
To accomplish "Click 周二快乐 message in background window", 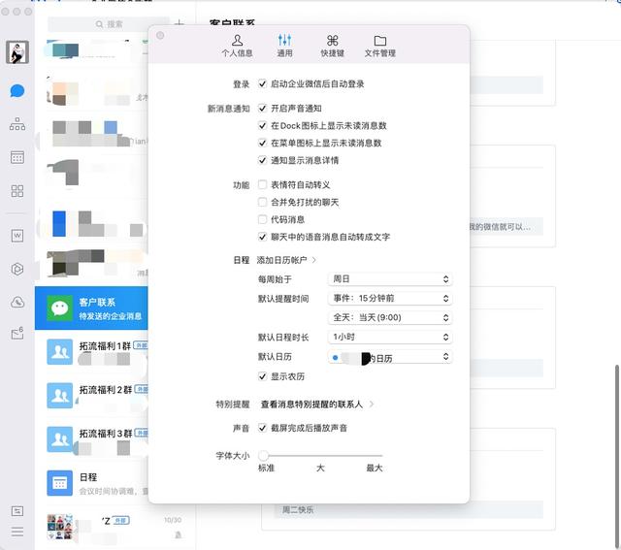I will (x=298, y=510).
